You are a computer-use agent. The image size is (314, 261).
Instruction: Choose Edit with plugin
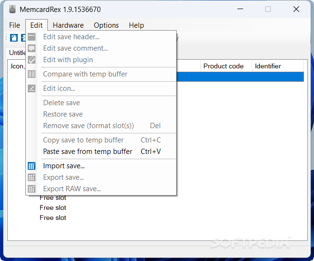(101, 60)
